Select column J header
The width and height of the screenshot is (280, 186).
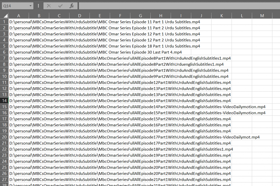201,16
